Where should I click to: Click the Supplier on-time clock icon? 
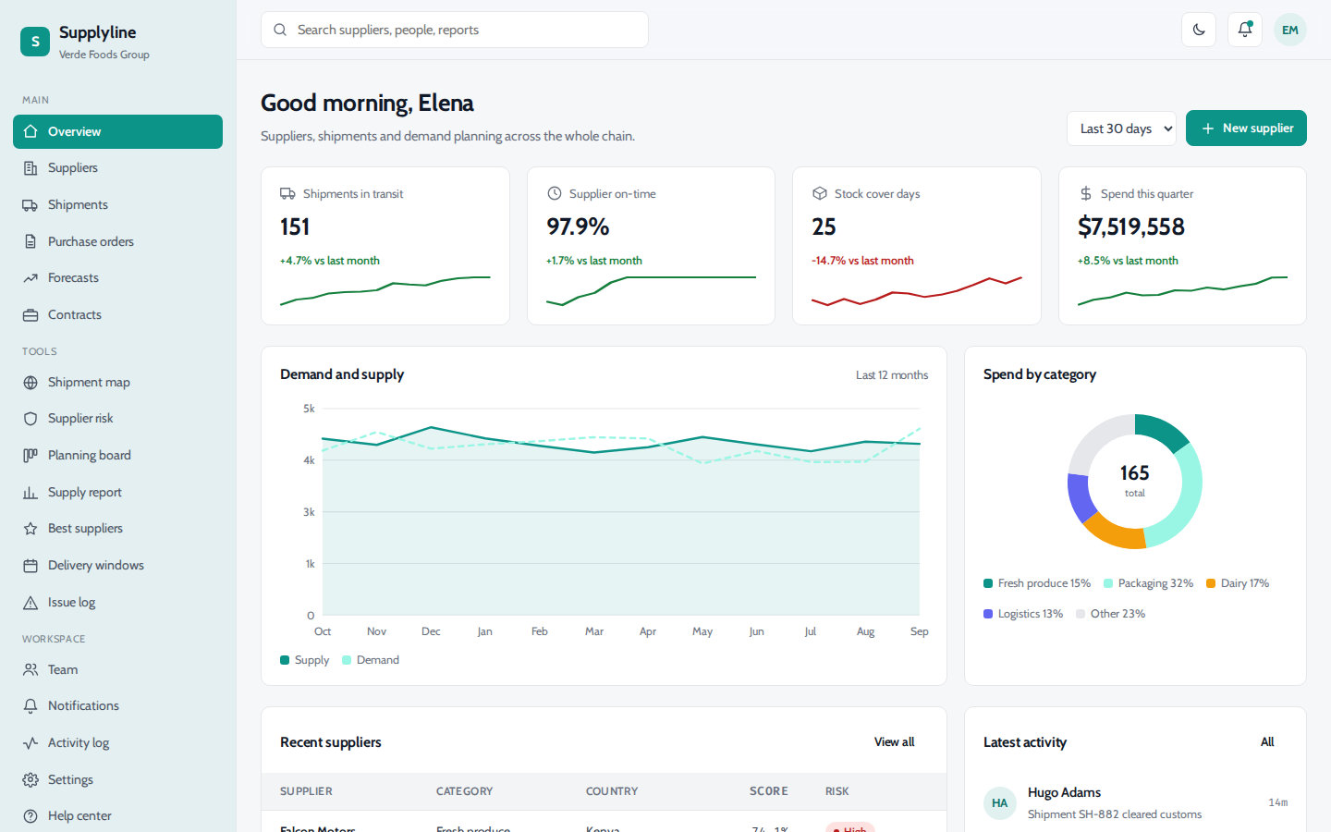555,194
